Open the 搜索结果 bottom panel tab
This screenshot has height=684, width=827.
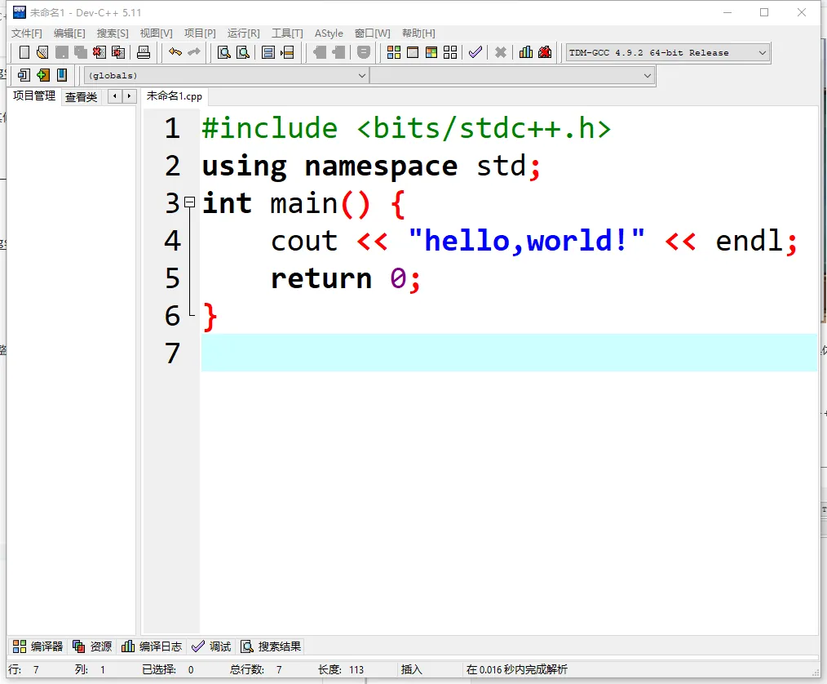click(271, 646)
